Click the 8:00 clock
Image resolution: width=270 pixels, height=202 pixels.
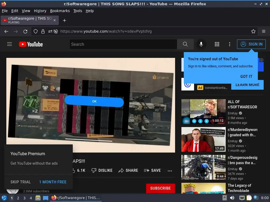pos(265,198)
